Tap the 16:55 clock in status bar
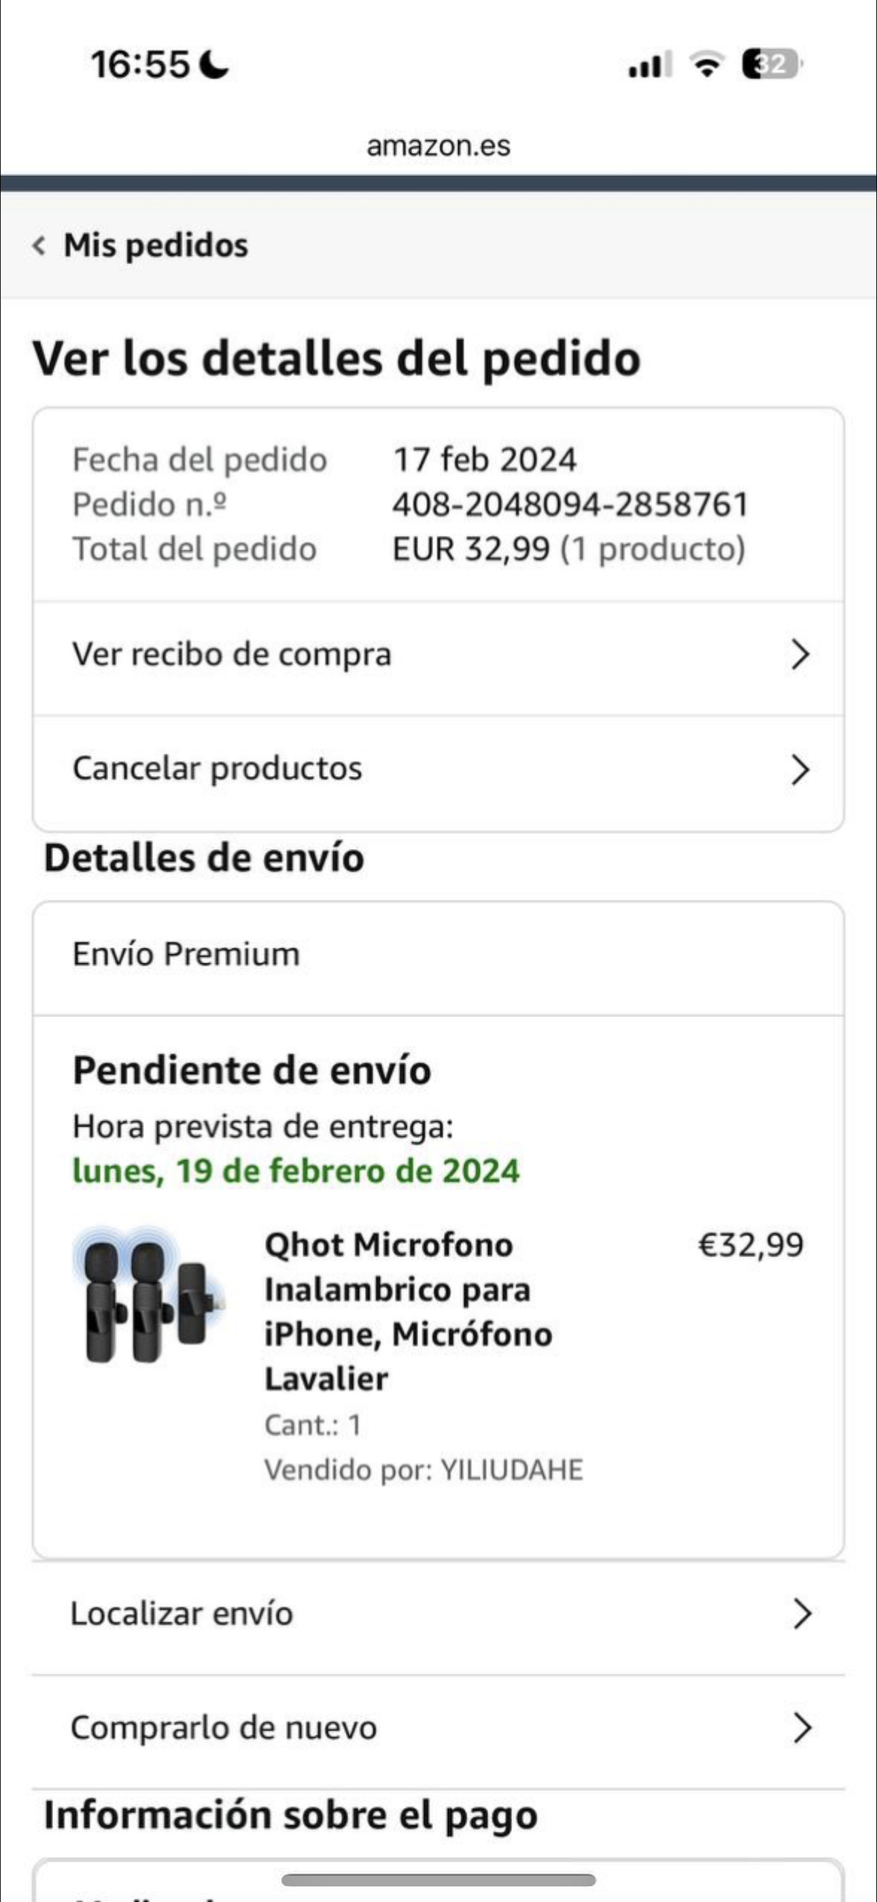 [140, 64]
